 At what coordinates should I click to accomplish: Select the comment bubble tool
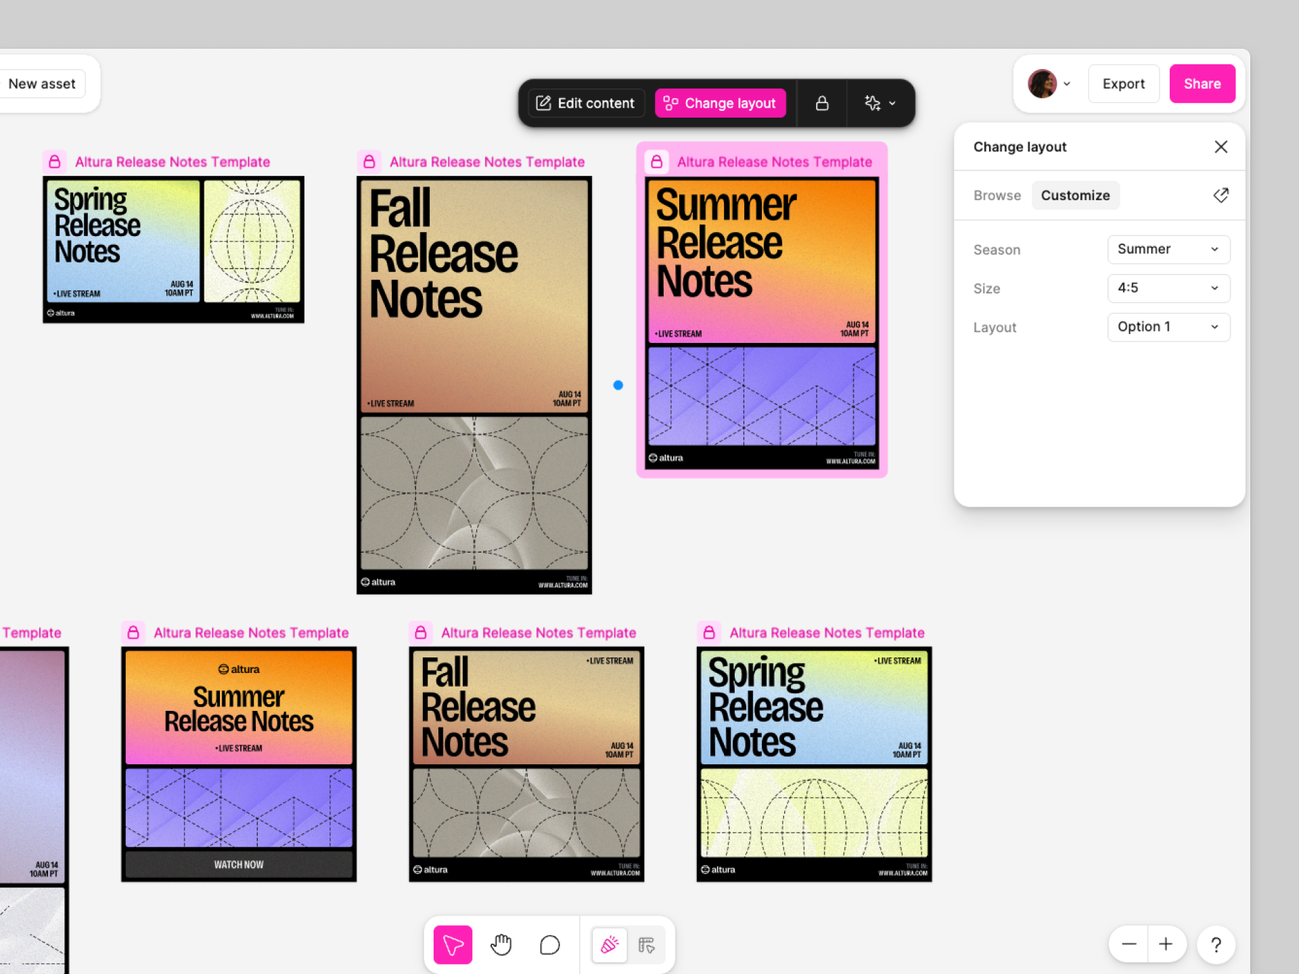tap(549, 944)
